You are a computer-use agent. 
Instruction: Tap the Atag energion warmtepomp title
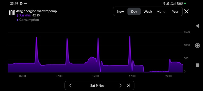click(x=36, y=11)
